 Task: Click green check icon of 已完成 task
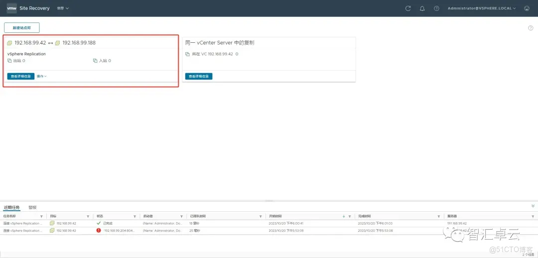click(99, 223)
